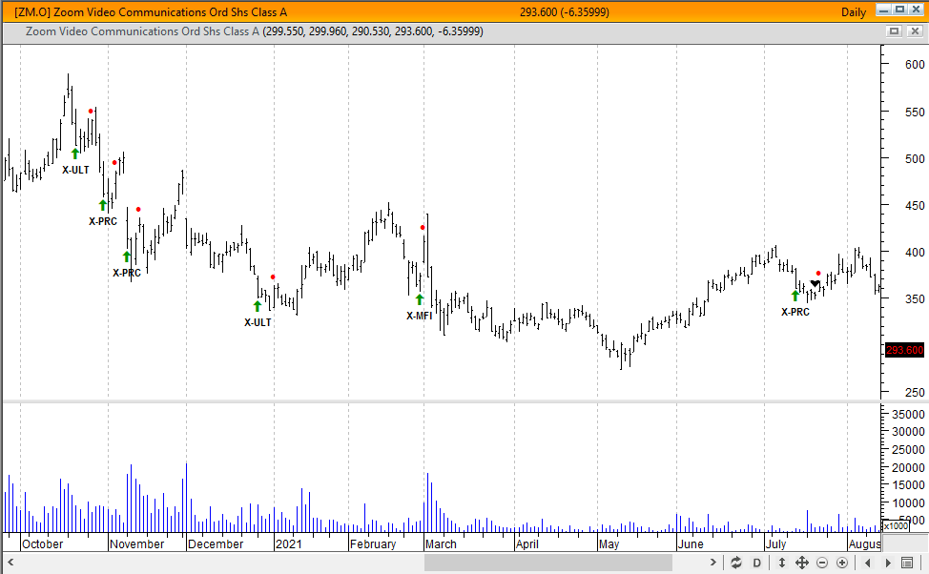Viewport: 929px width, 574px height.
Task: Click the April label on date axis
Action: pyautogui.click(x=527, y=543)
